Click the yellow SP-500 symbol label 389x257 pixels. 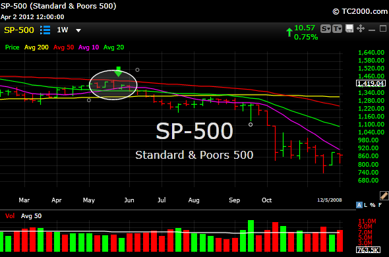click(x=19, y=30)
